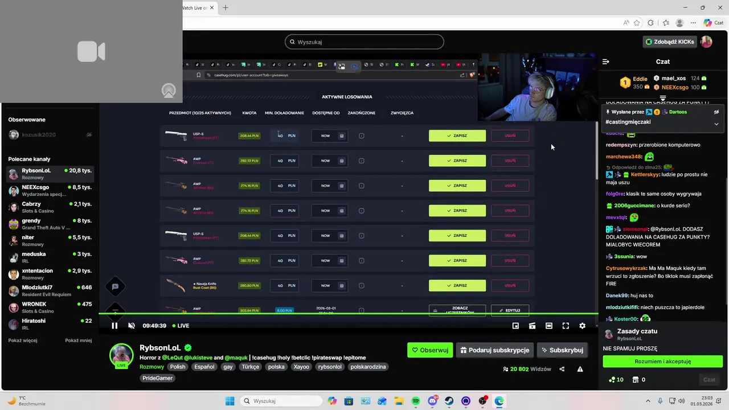
Task: Click RybsonLoL streamer avatar with LIVE badge
Action: pyautogui.click(x=121, y=356)
